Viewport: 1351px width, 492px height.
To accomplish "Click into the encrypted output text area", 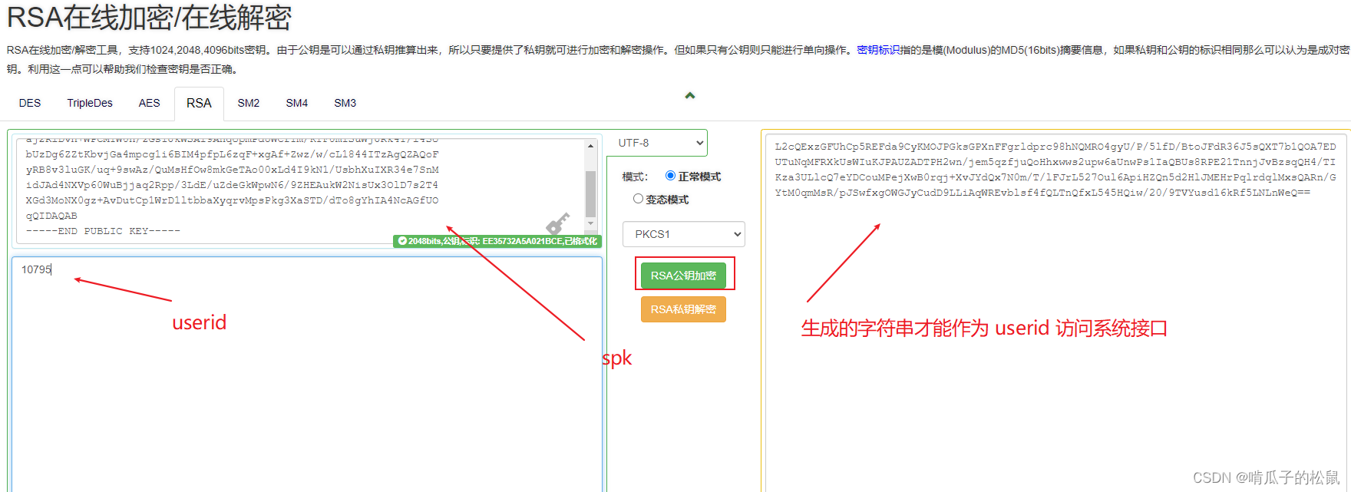I will click(x=1058, y=313).
